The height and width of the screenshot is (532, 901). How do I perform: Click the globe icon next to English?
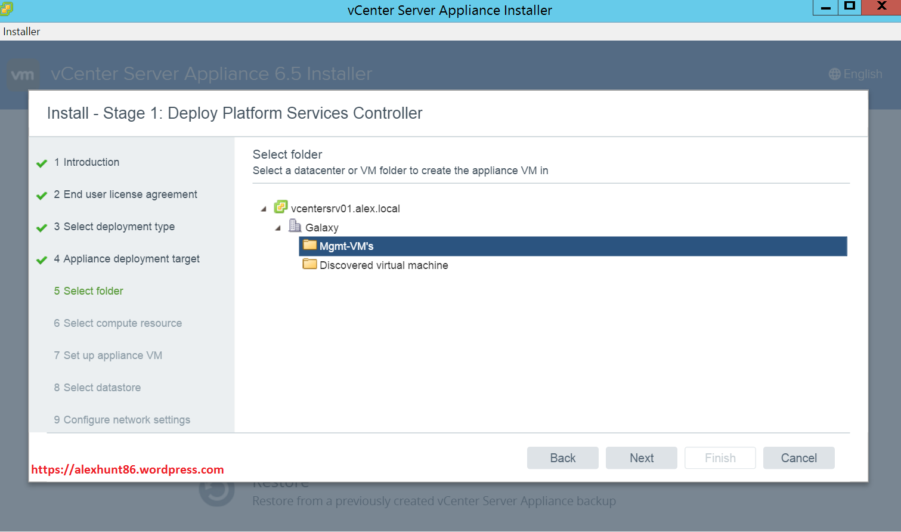tap(834, 74)
